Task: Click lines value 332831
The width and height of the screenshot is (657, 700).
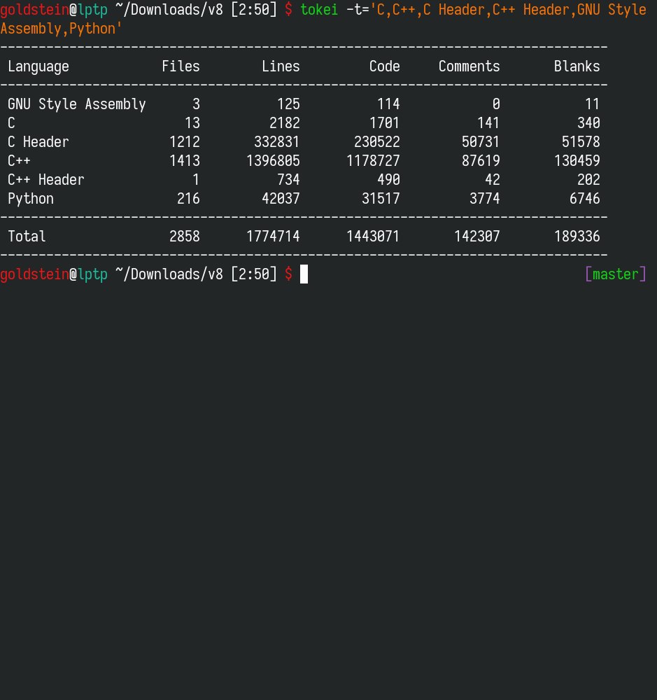Action: 277,142
